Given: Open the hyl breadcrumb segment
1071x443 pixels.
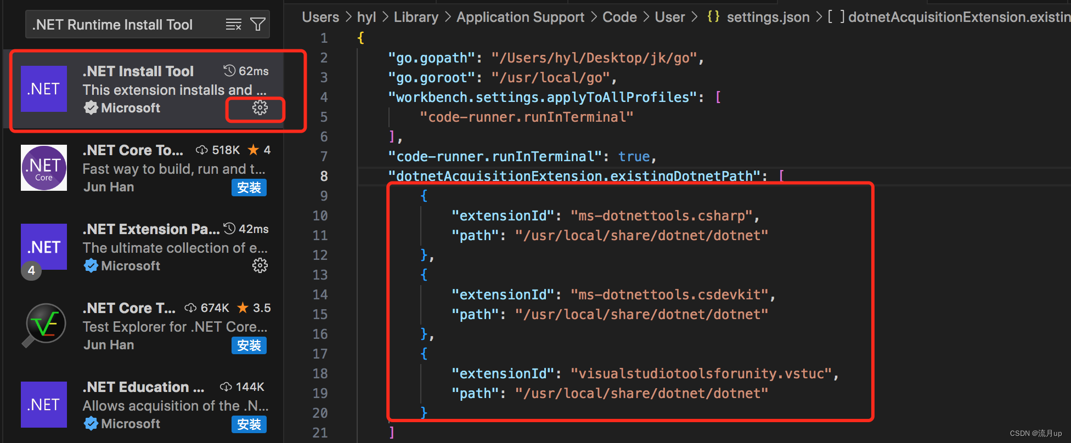Looking at the screenshot, I should [x=367, y=17].
